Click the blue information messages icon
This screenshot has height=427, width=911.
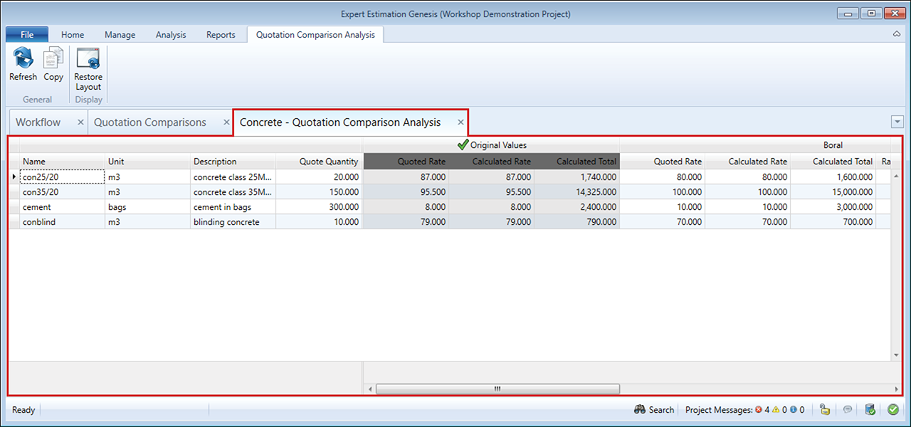point(794,410)
